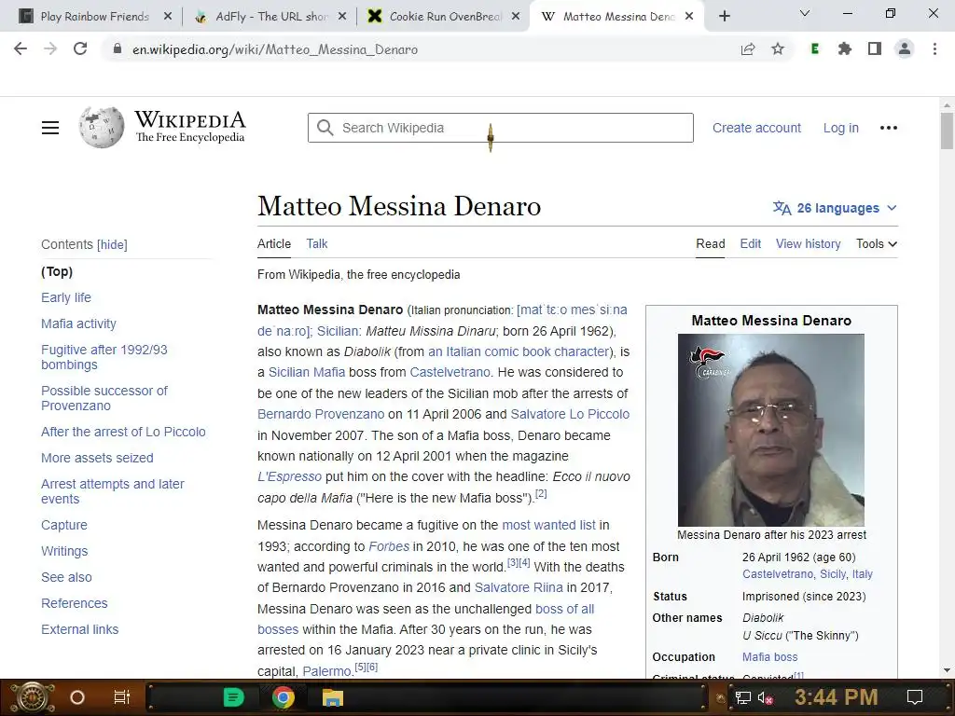Click the browser Forward arrow
This screenshot has width=955, height=716.
tap(50, 49)
